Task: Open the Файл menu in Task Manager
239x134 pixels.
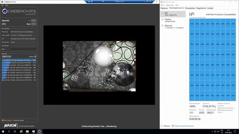Action: [x=162, y=5]
